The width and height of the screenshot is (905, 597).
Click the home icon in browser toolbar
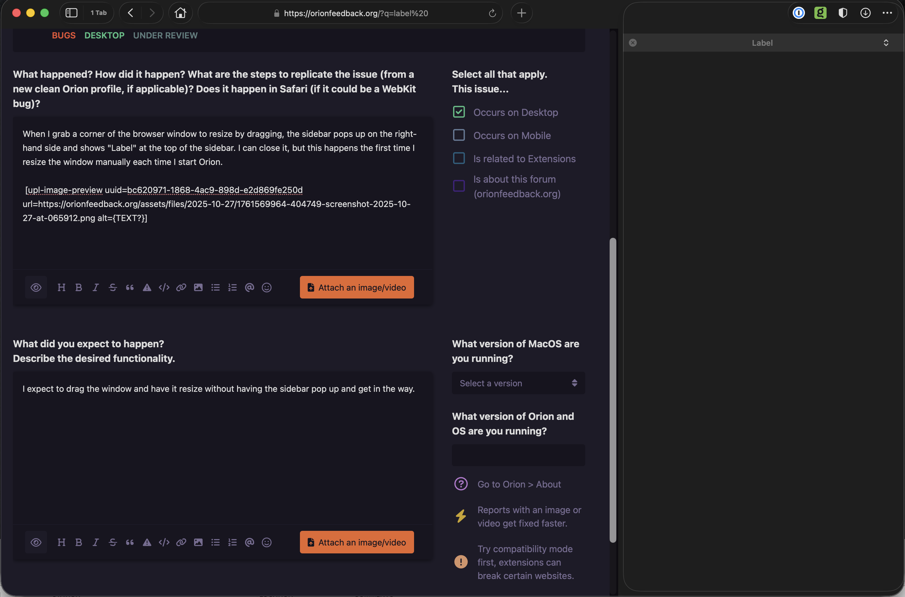(x=180, y=13)
